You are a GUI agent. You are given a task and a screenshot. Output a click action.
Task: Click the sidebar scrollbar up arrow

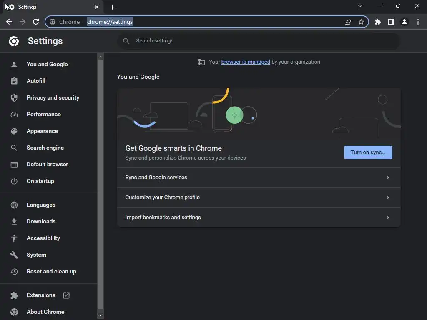(100, 57)
